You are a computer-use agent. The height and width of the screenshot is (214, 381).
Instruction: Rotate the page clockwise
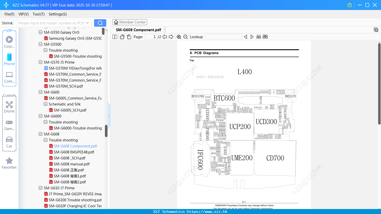coord(129,37)
